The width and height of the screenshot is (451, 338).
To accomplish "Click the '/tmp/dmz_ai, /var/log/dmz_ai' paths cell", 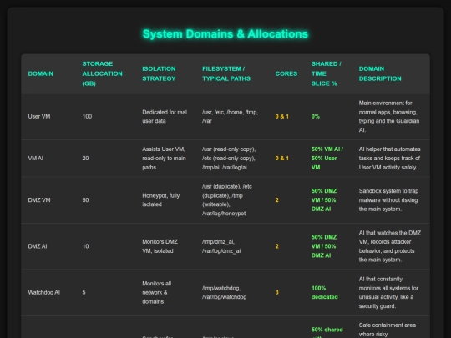I will 221,246.
